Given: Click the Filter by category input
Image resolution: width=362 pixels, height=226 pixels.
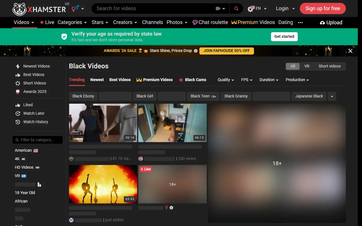Looking at the screenshot, I should (38, 140).
